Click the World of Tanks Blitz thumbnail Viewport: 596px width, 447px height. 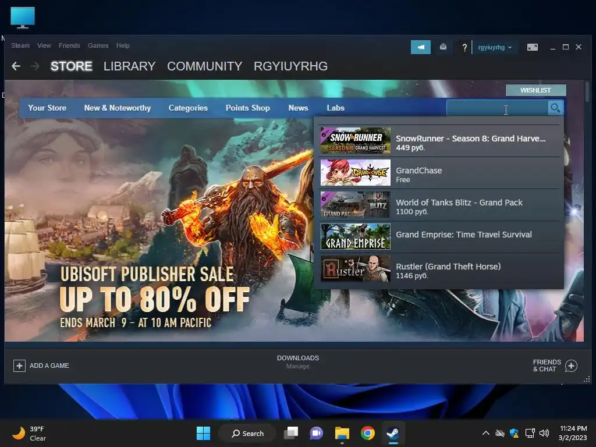pyautogui.click(x=356, y=204)
